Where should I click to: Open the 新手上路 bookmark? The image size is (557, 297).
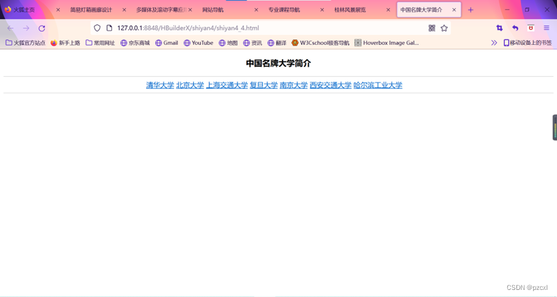[x=66, y=43]
